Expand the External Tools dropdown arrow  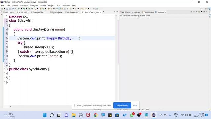[x=37, y=9]
